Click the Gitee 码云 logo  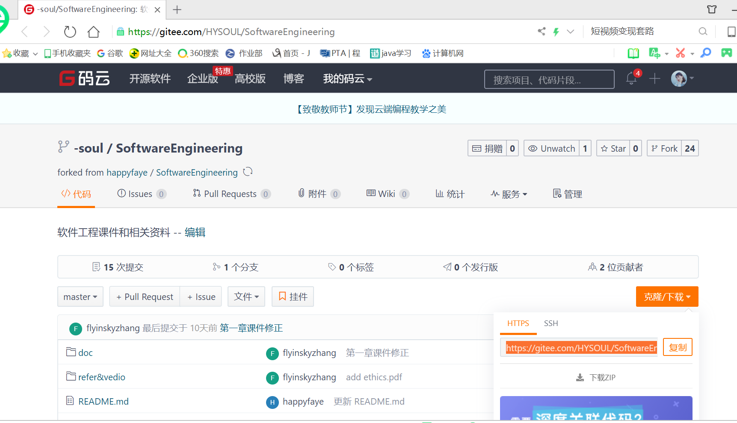pos(84,79)
